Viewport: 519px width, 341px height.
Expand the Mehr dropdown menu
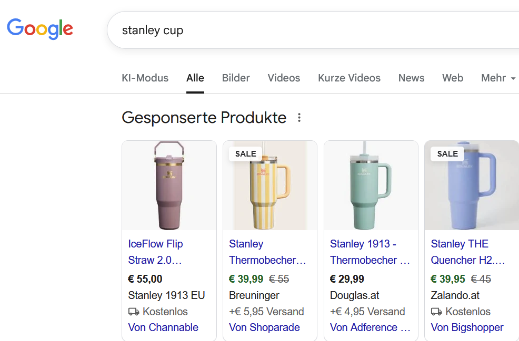pos(498,78)
